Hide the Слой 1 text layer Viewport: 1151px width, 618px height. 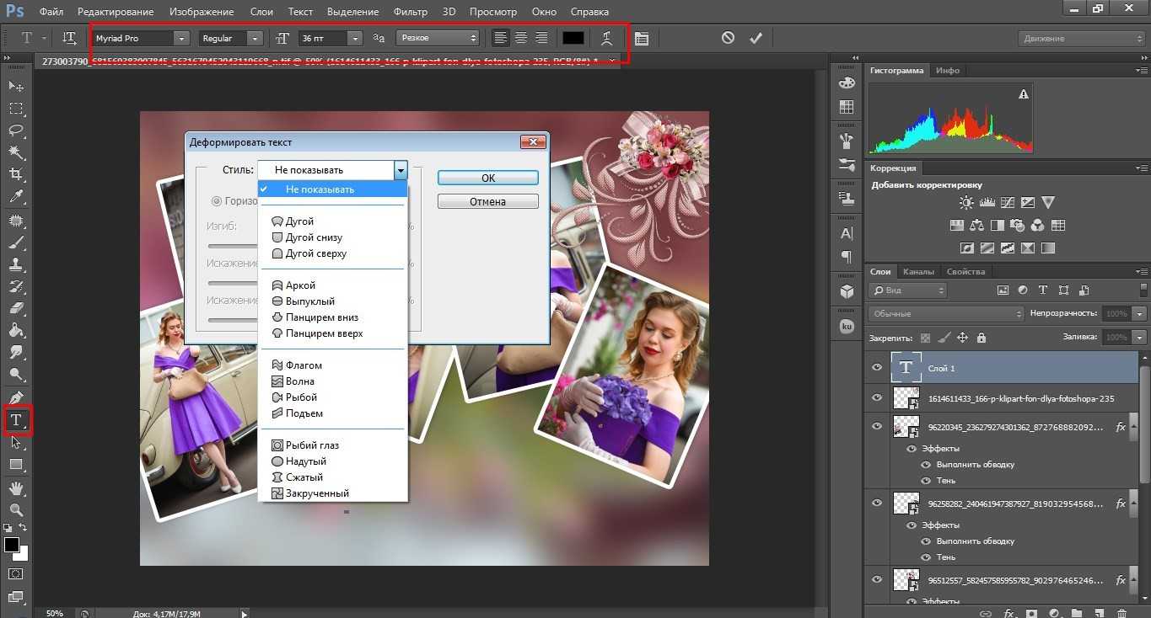(877, 368)
